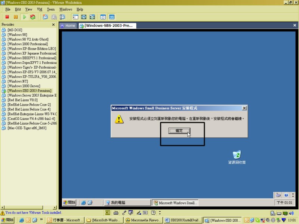This screenshot has height=224, width=299.
Task: Click the green Power On play icon
Action: [24, 17]
